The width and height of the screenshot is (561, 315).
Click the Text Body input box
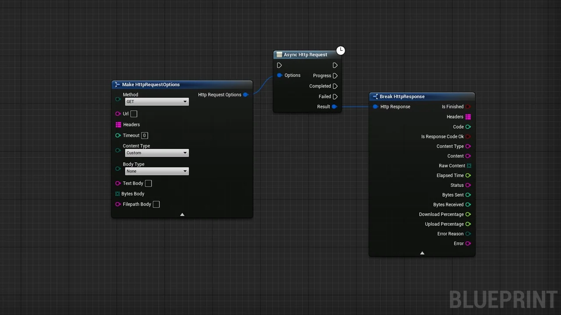pyautogui.click(x=148, y=183)
